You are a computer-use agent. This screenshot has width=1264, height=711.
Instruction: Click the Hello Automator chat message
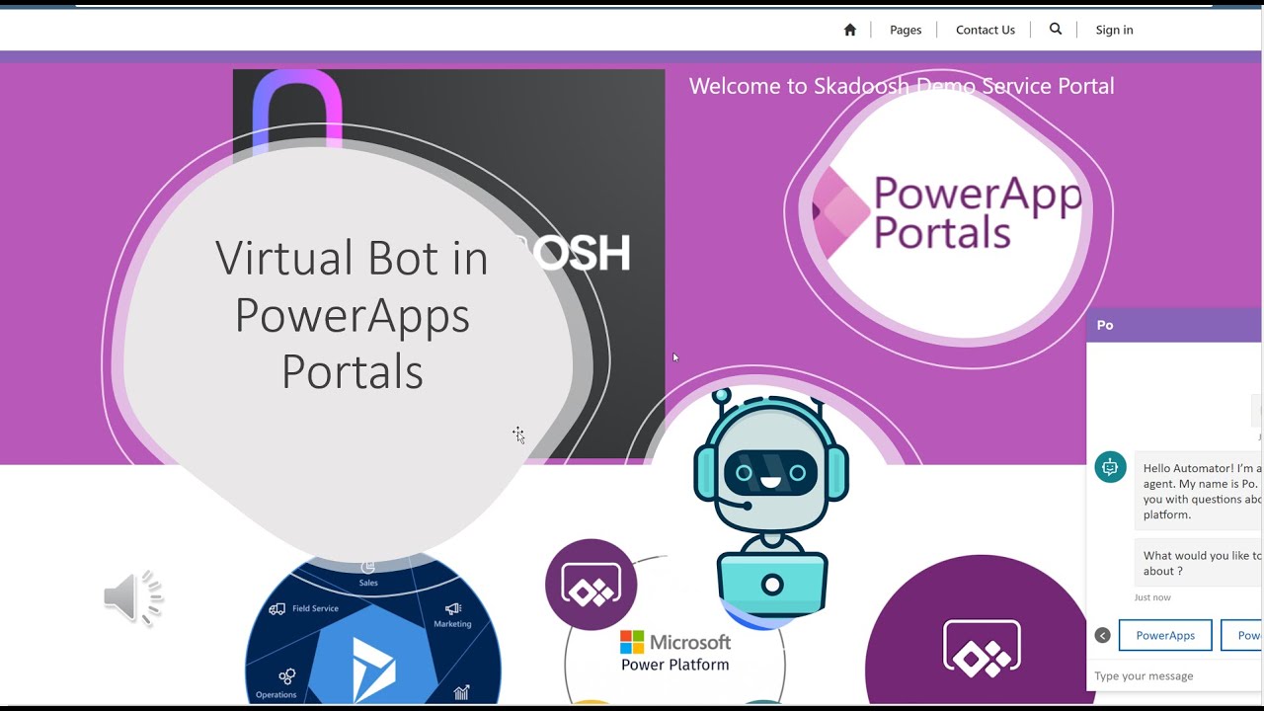point(1198,491)
